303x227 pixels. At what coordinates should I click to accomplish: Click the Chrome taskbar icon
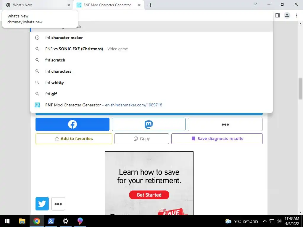point(36,221)
